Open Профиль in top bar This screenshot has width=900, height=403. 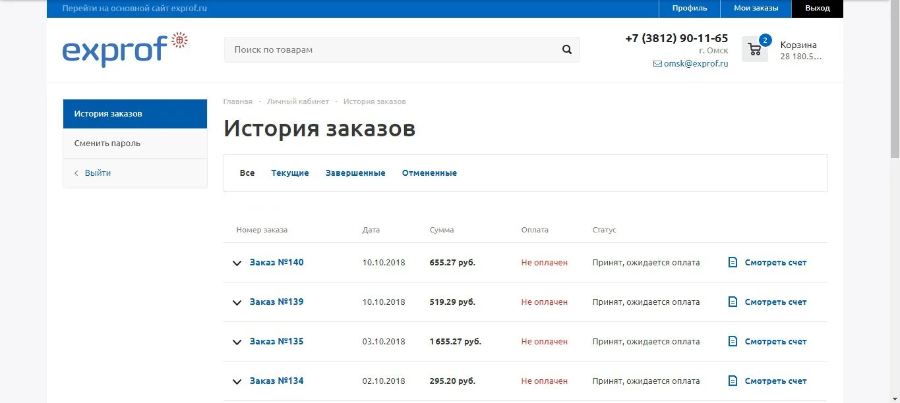coord(690,9)
